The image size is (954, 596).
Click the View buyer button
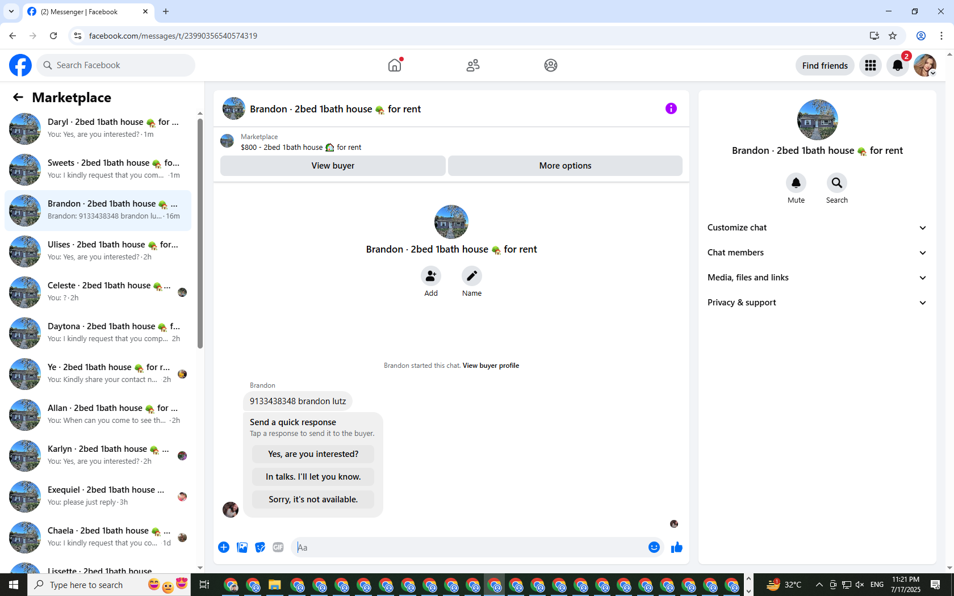[x=333, y=166]
